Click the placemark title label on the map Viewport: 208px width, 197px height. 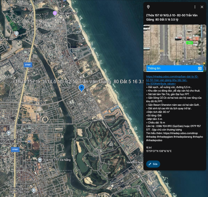(78, 82)
